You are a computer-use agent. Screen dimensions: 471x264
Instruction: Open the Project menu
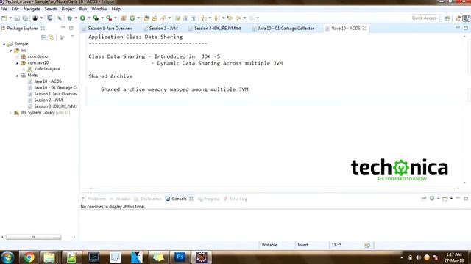68,9
